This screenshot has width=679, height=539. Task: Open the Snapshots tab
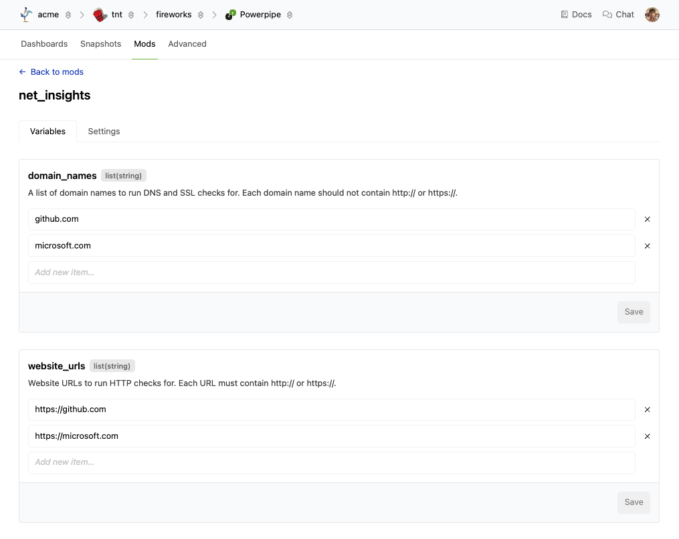100,44
